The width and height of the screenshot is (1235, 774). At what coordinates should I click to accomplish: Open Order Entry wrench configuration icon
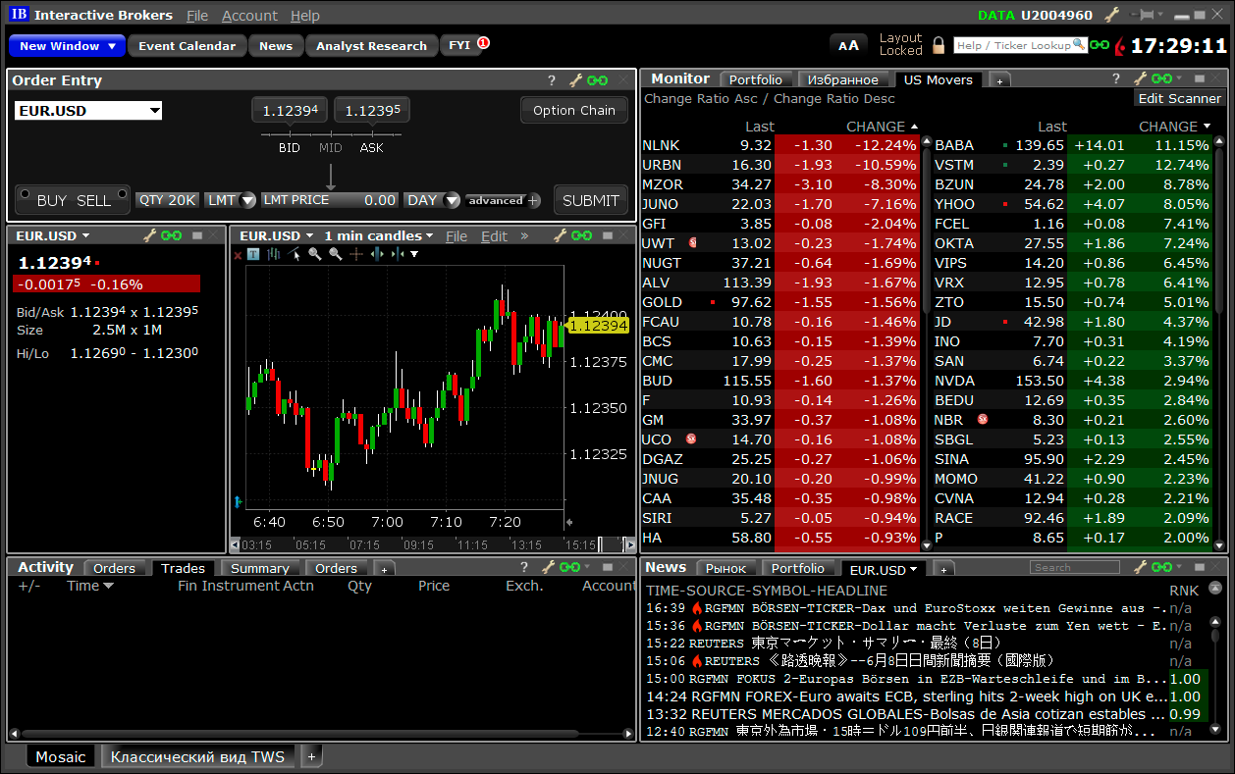pyautogui.click(x=576, y=80)
